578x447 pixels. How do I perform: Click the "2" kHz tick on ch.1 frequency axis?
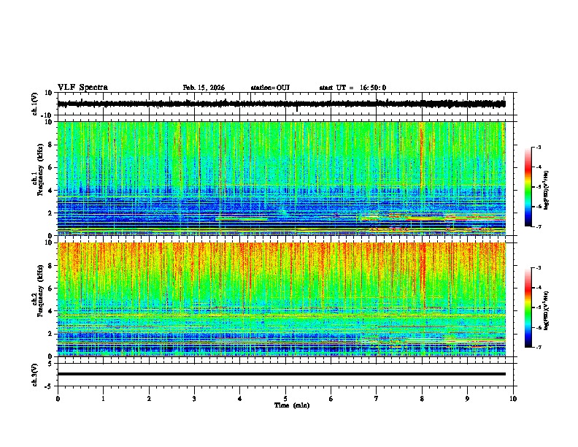[50, 213]
